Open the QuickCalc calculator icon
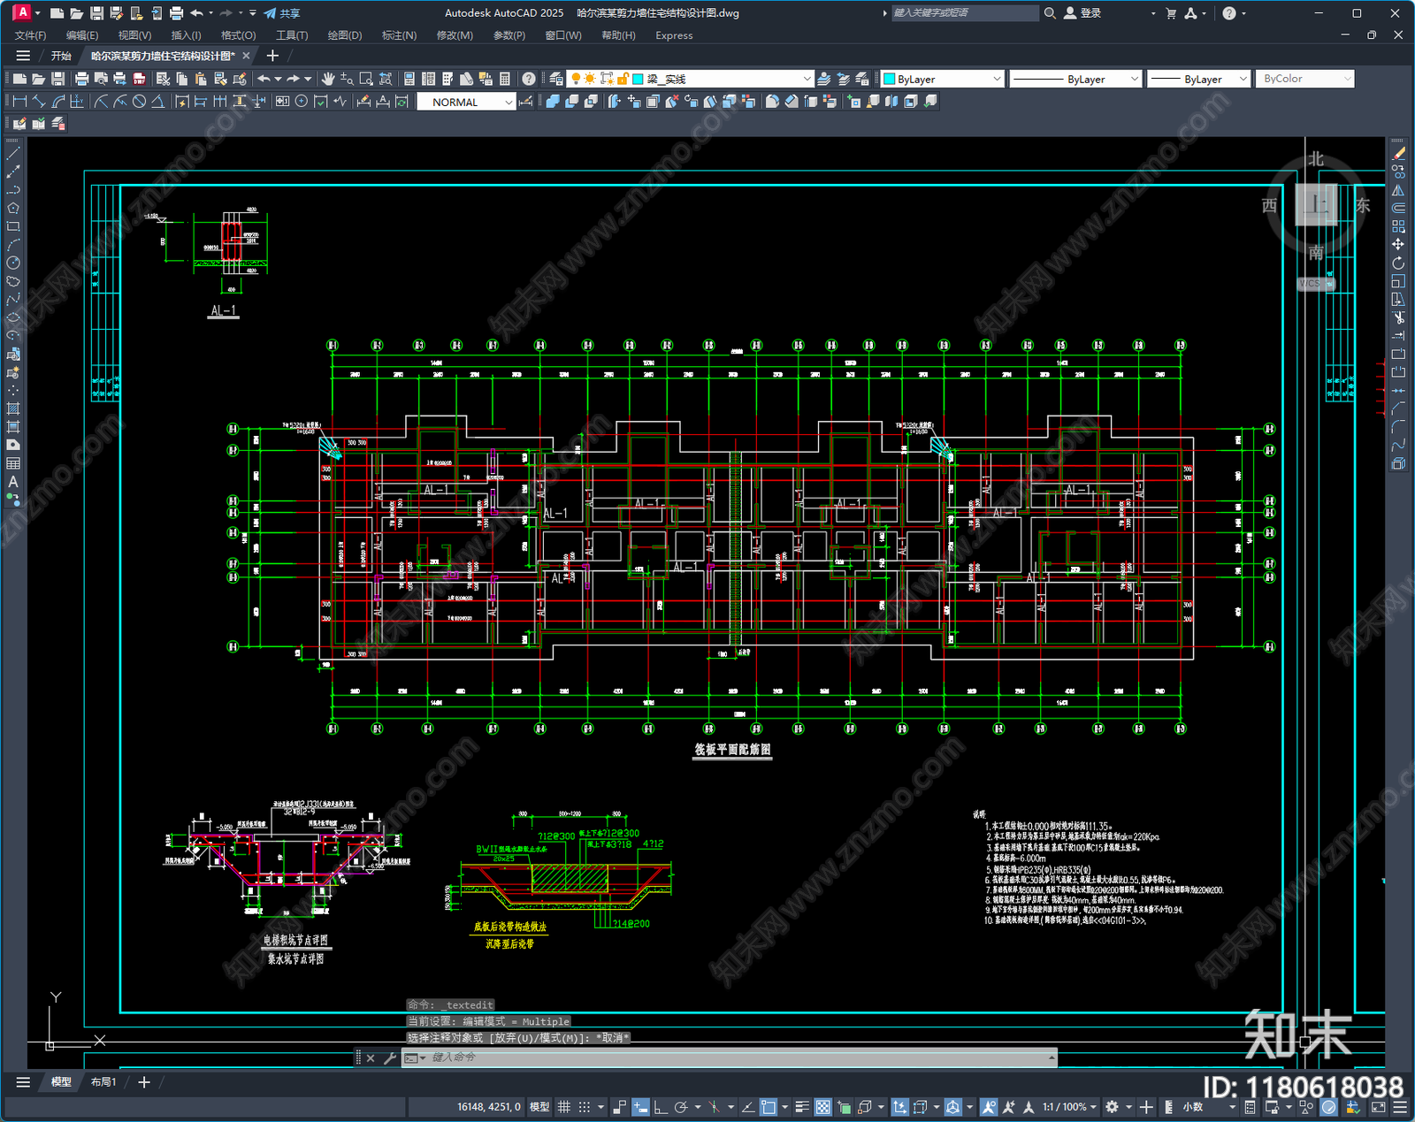 point(505,79)
